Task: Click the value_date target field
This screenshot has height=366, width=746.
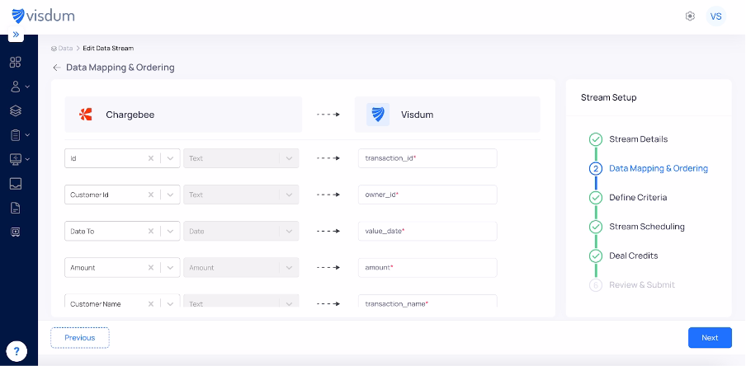Action: coord(427,231)
